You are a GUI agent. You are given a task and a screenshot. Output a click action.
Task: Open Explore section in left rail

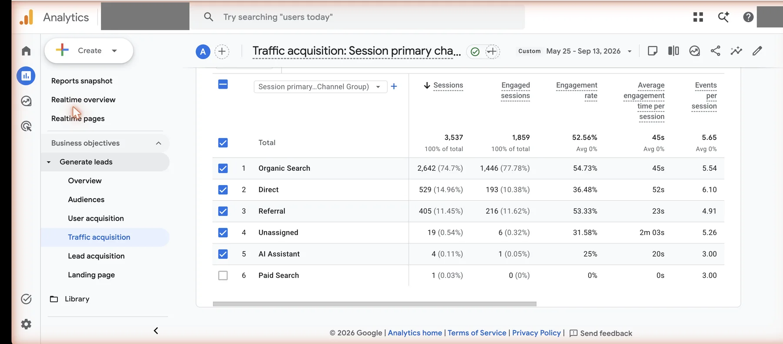click(26, 101)
